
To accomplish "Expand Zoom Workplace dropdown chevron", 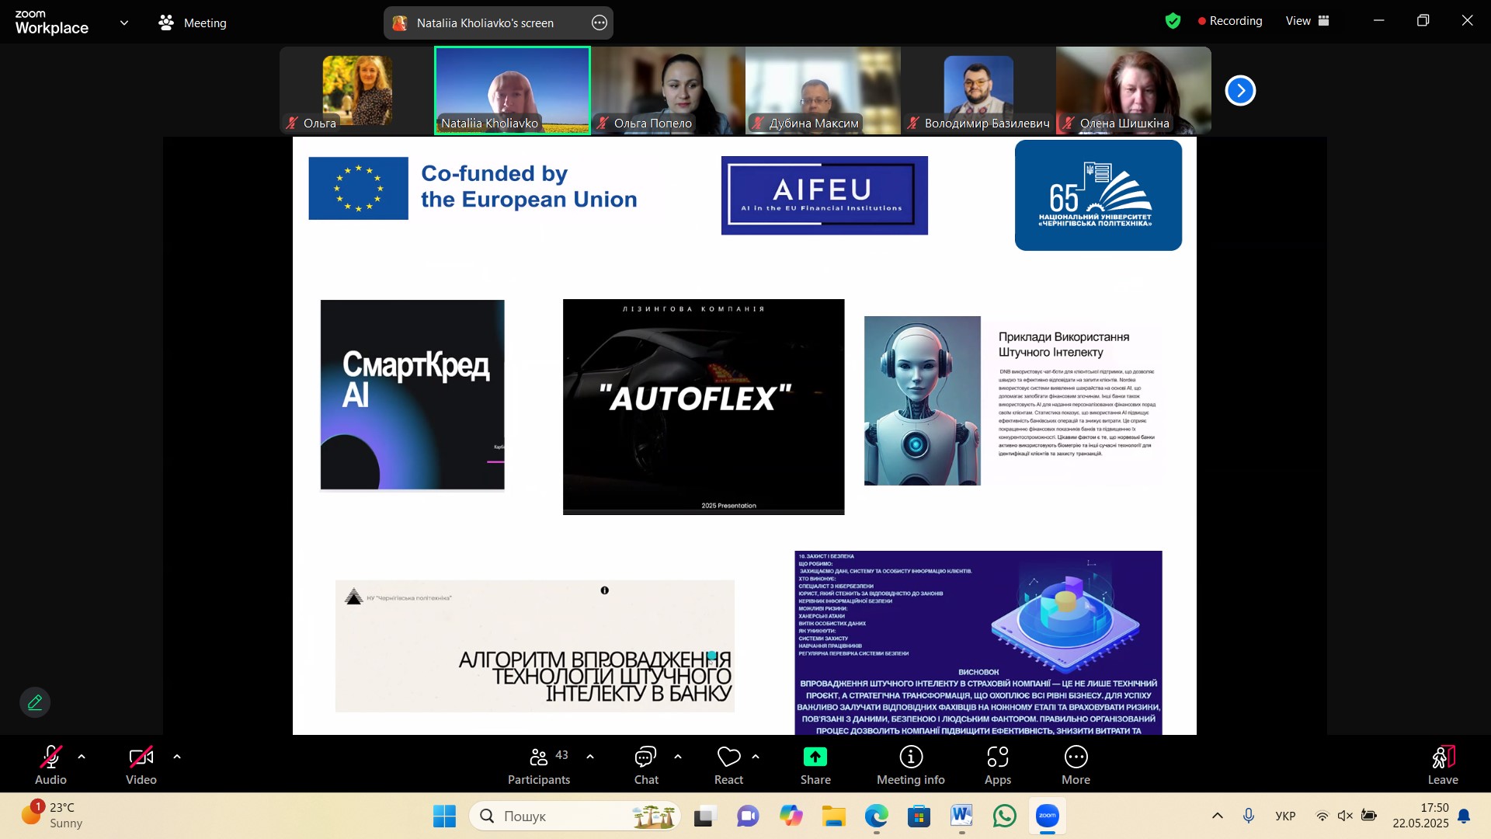I will pyautogui.click(x=124, y=23).
